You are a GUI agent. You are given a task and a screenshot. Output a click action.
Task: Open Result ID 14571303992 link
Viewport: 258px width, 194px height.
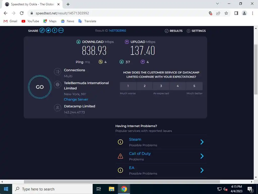[117, 31]
